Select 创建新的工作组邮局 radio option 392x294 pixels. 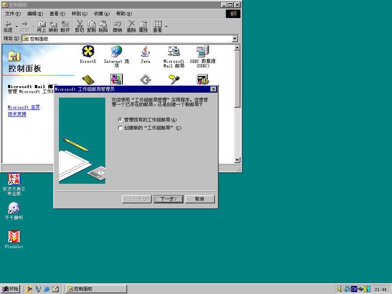coord(120,128)
